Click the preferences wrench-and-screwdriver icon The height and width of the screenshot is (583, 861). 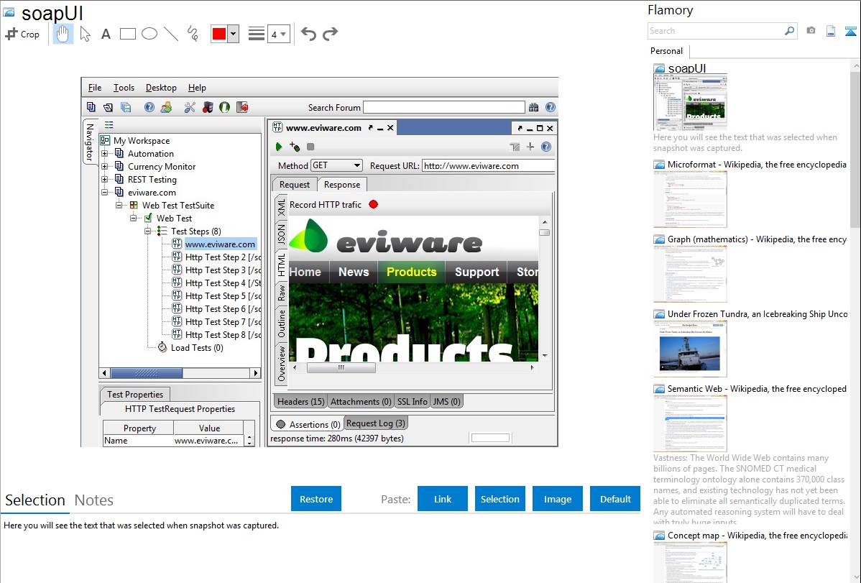pyautogui.click(x=190, y=107)
